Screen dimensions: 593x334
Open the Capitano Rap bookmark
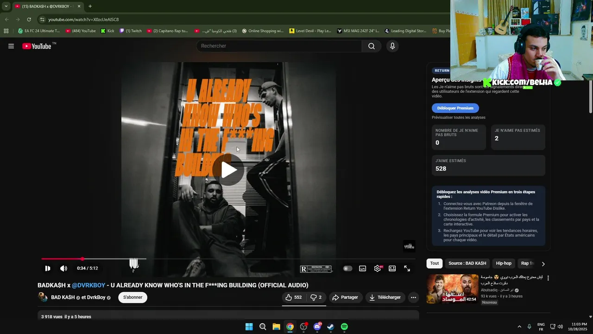[167, 31]
